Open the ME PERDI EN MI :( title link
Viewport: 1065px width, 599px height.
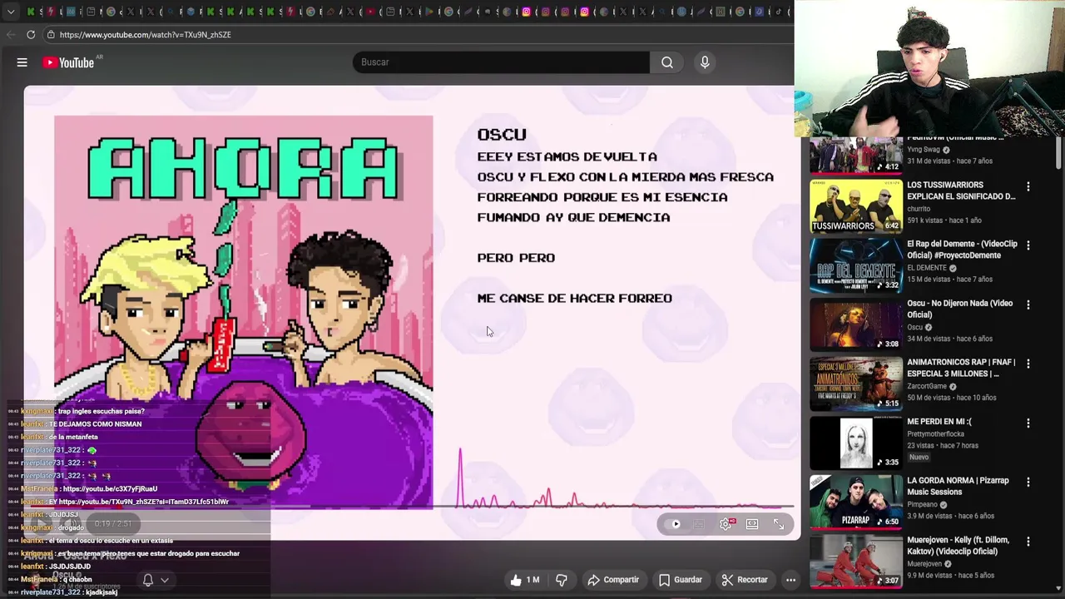939,422
